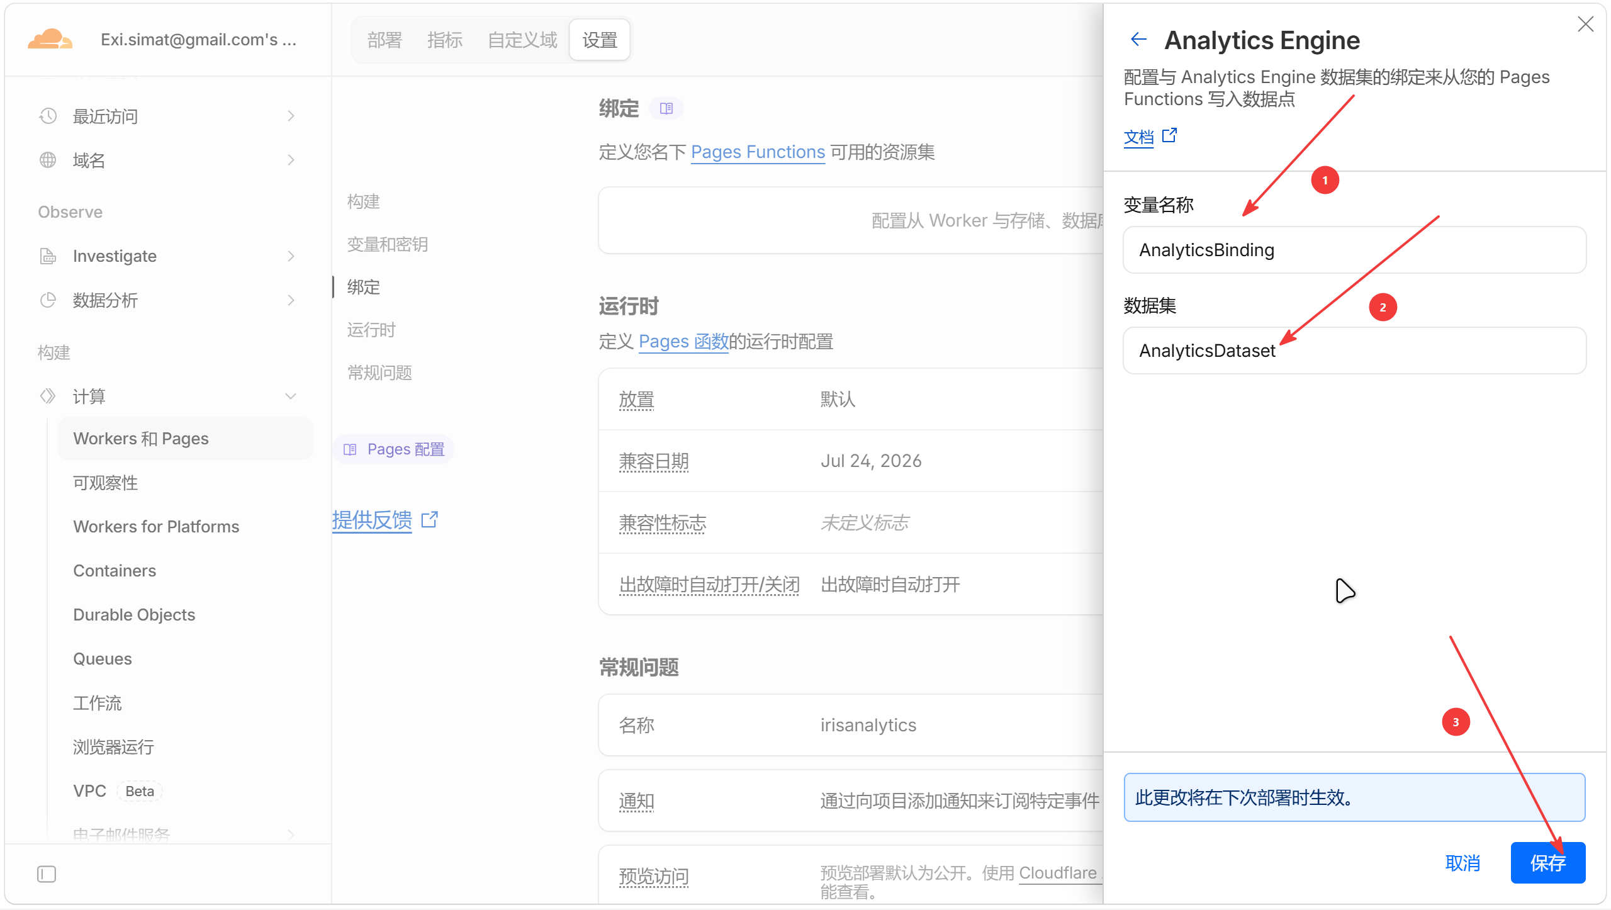
Task: Collapse the 计算 section chevron
Action: tap(291, 396)
